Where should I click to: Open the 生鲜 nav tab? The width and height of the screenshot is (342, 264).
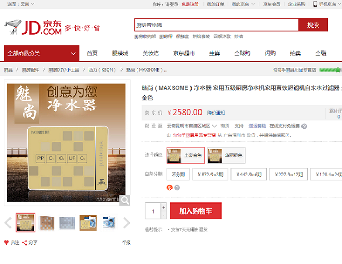[215, 53]
